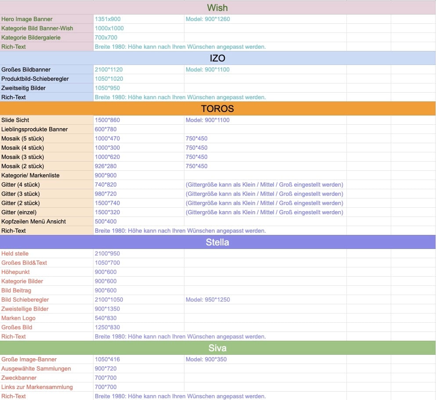Click the Mosaik (2 stück) cell

point(47,166)
